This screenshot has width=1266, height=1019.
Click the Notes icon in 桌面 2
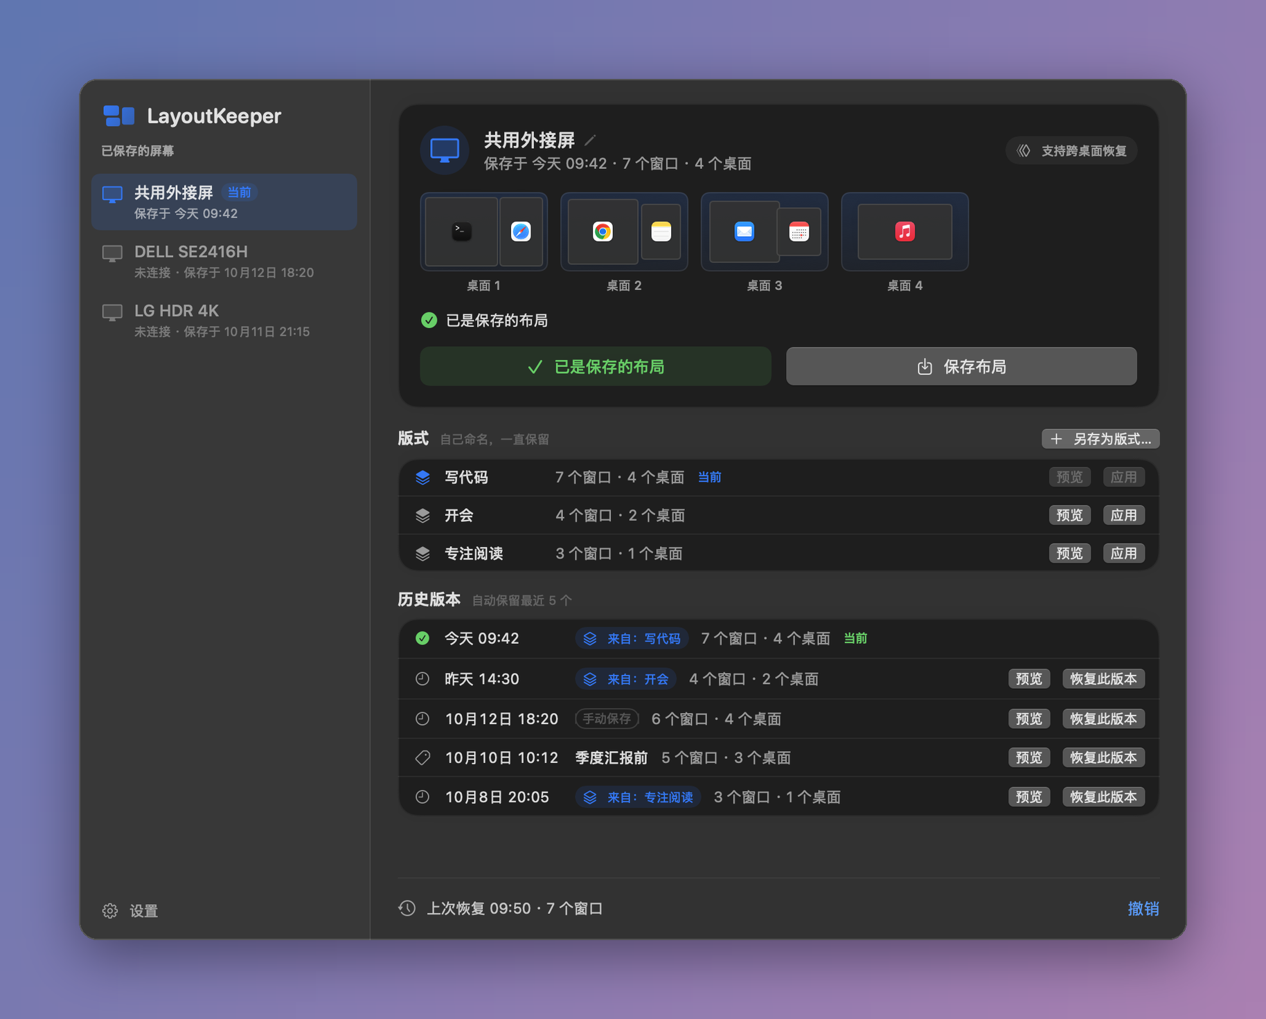click(x=661, y=231)
